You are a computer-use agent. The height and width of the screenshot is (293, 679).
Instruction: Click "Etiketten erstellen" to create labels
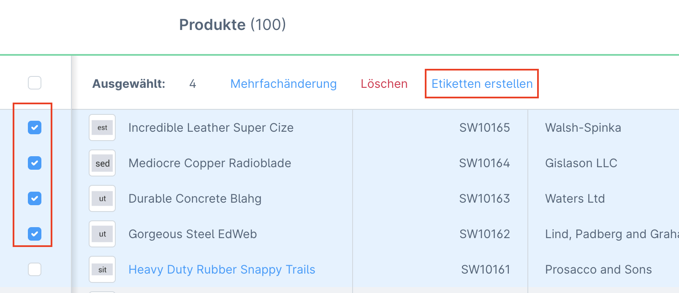click(x=481, y=84)
